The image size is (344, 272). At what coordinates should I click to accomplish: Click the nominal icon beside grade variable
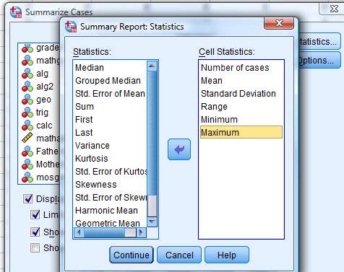pos(27,48)
